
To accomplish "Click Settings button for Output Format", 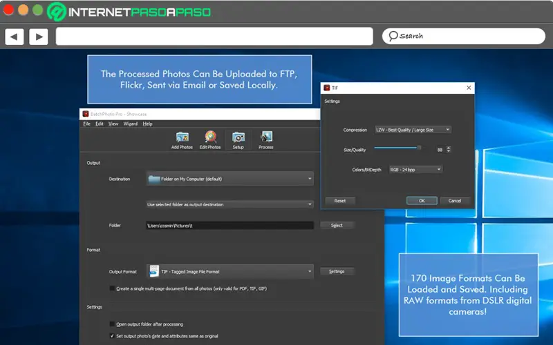I will coord(337,271).
